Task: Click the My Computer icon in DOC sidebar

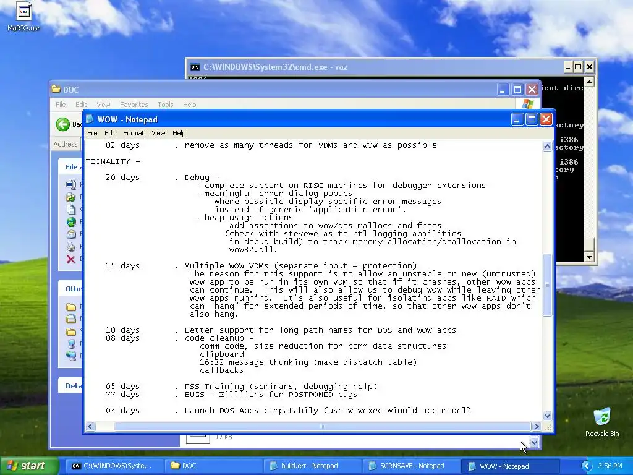Action: [71, 344]
